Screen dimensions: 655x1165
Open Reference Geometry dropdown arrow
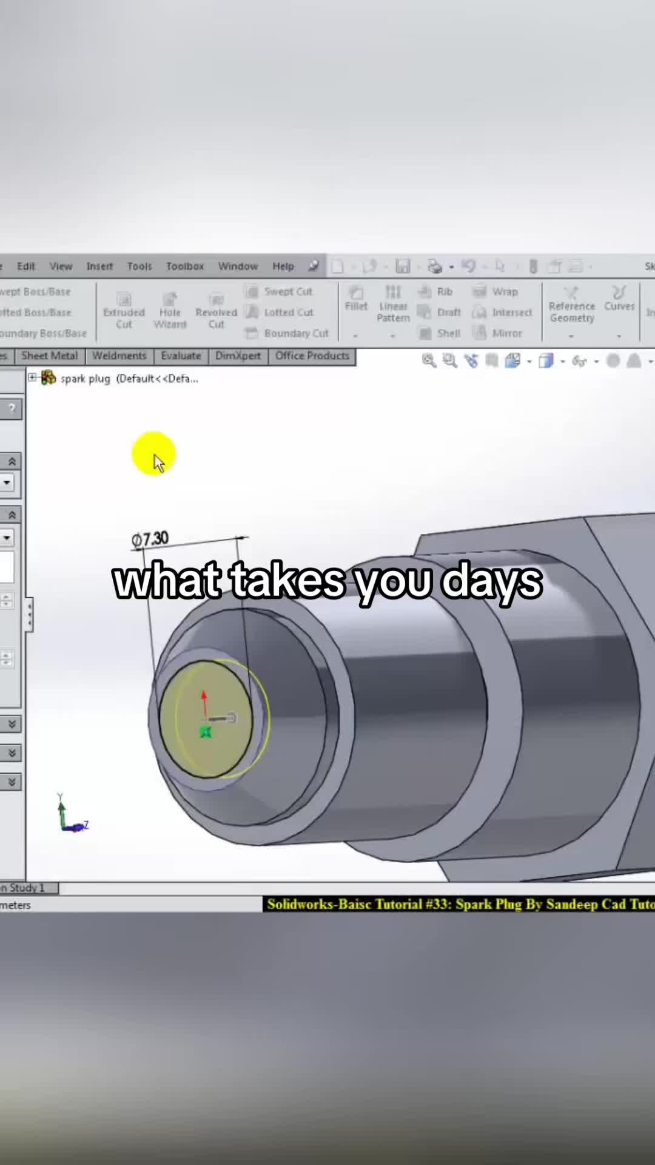[x=571, y=336]
